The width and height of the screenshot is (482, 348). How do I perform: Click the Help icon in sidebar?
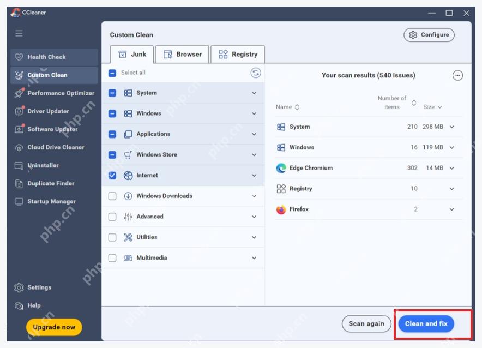[x=19, y=305]
